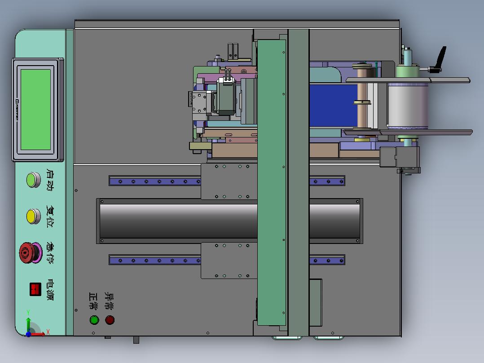Screen dimensions: 484x363
Task: Select the dark red 异常 indicator lamp
Action: click(110, 320)
